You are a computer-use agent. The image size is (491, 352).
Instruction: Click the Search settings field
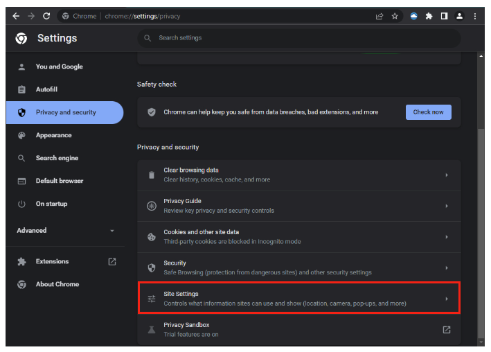[x=299, y=38]
